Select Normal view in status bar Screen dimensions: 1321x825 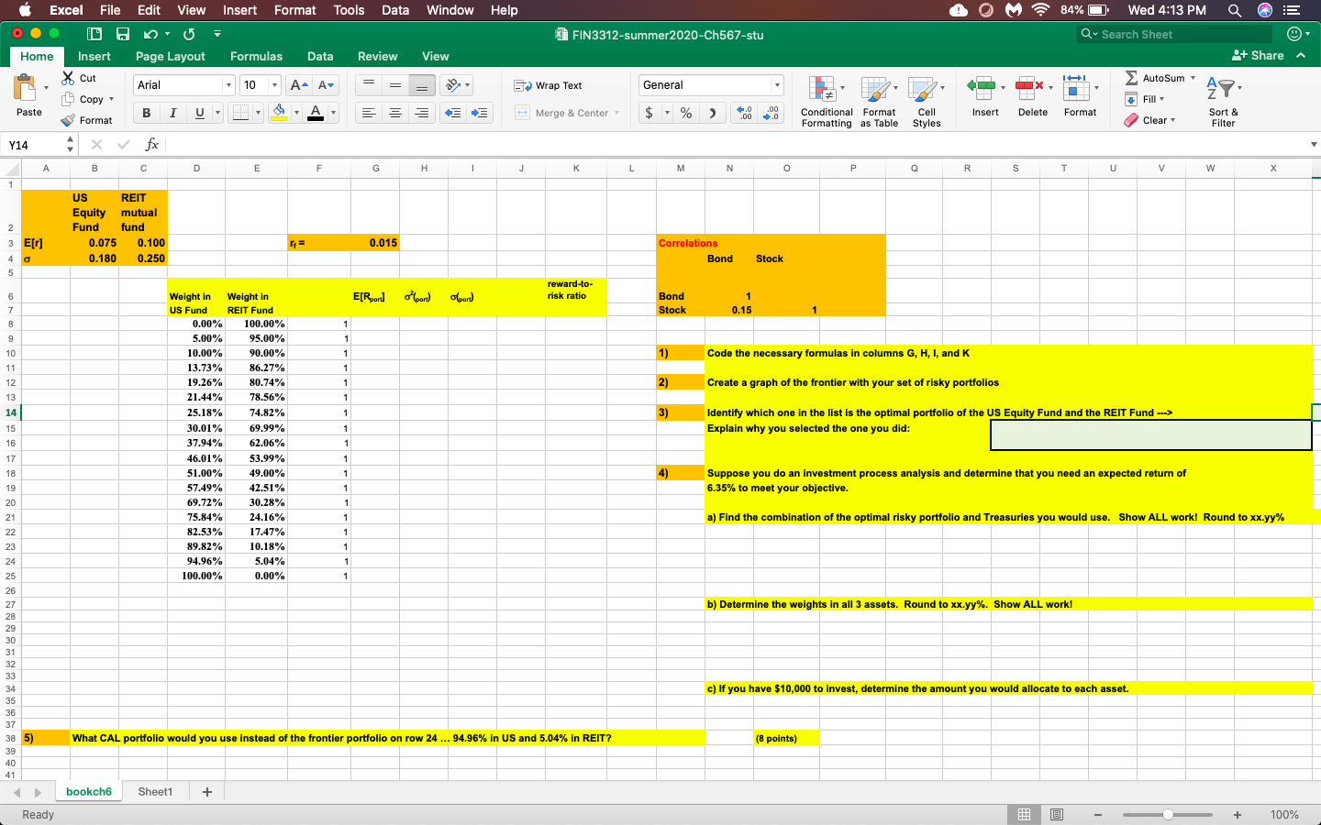coord(1024,814)
